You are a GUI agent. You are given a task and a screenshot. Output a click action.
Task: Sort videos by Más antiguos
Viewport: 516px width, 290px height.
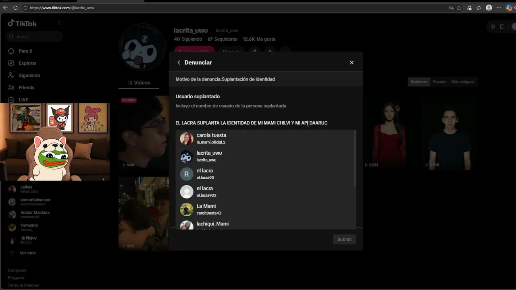pyautogui.click(x=463, y=82)
